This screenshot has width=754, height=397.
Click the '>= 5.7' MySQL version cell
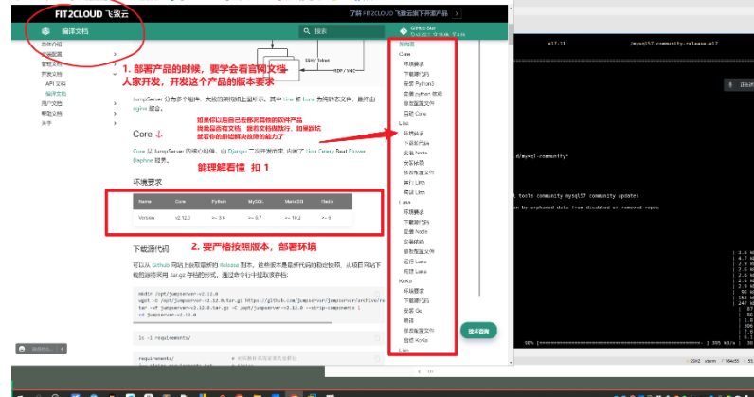coord(255,218)
